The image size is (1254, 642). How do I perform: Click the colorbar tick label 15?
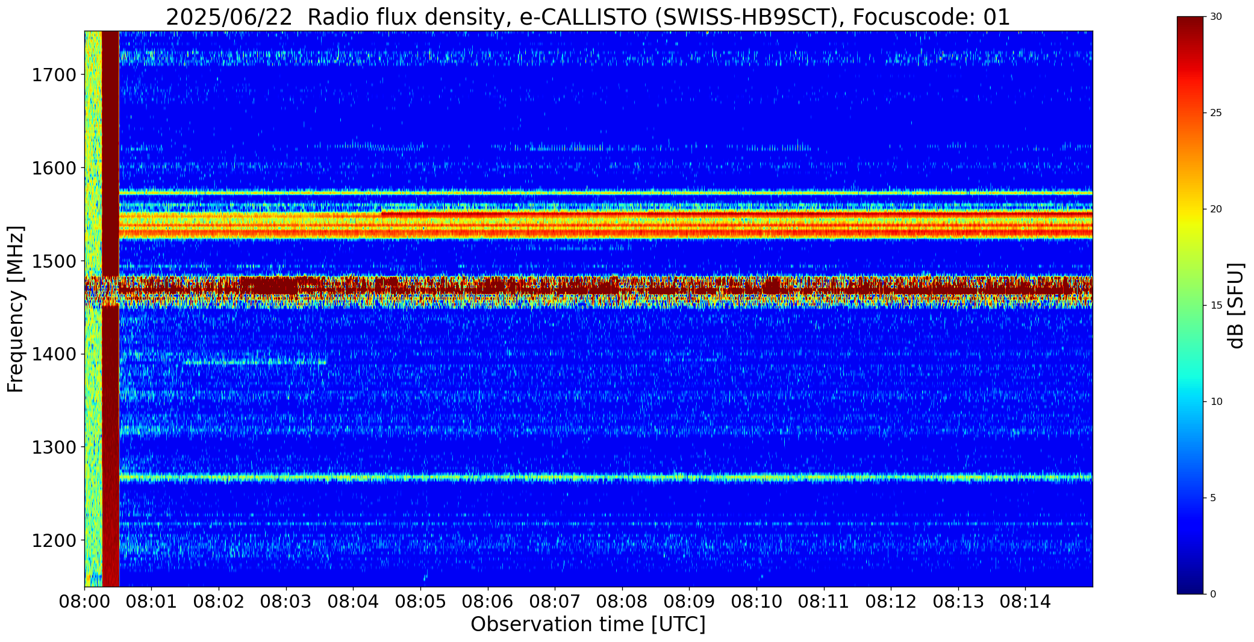[x=1216, y=306]
